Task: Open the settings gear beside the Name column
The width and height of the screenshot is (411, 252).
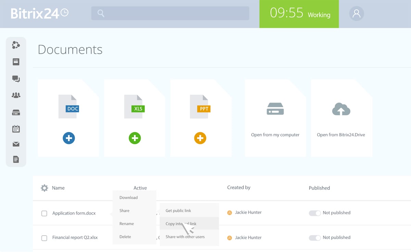Action: pyautogui.click(x=44, y=188)
